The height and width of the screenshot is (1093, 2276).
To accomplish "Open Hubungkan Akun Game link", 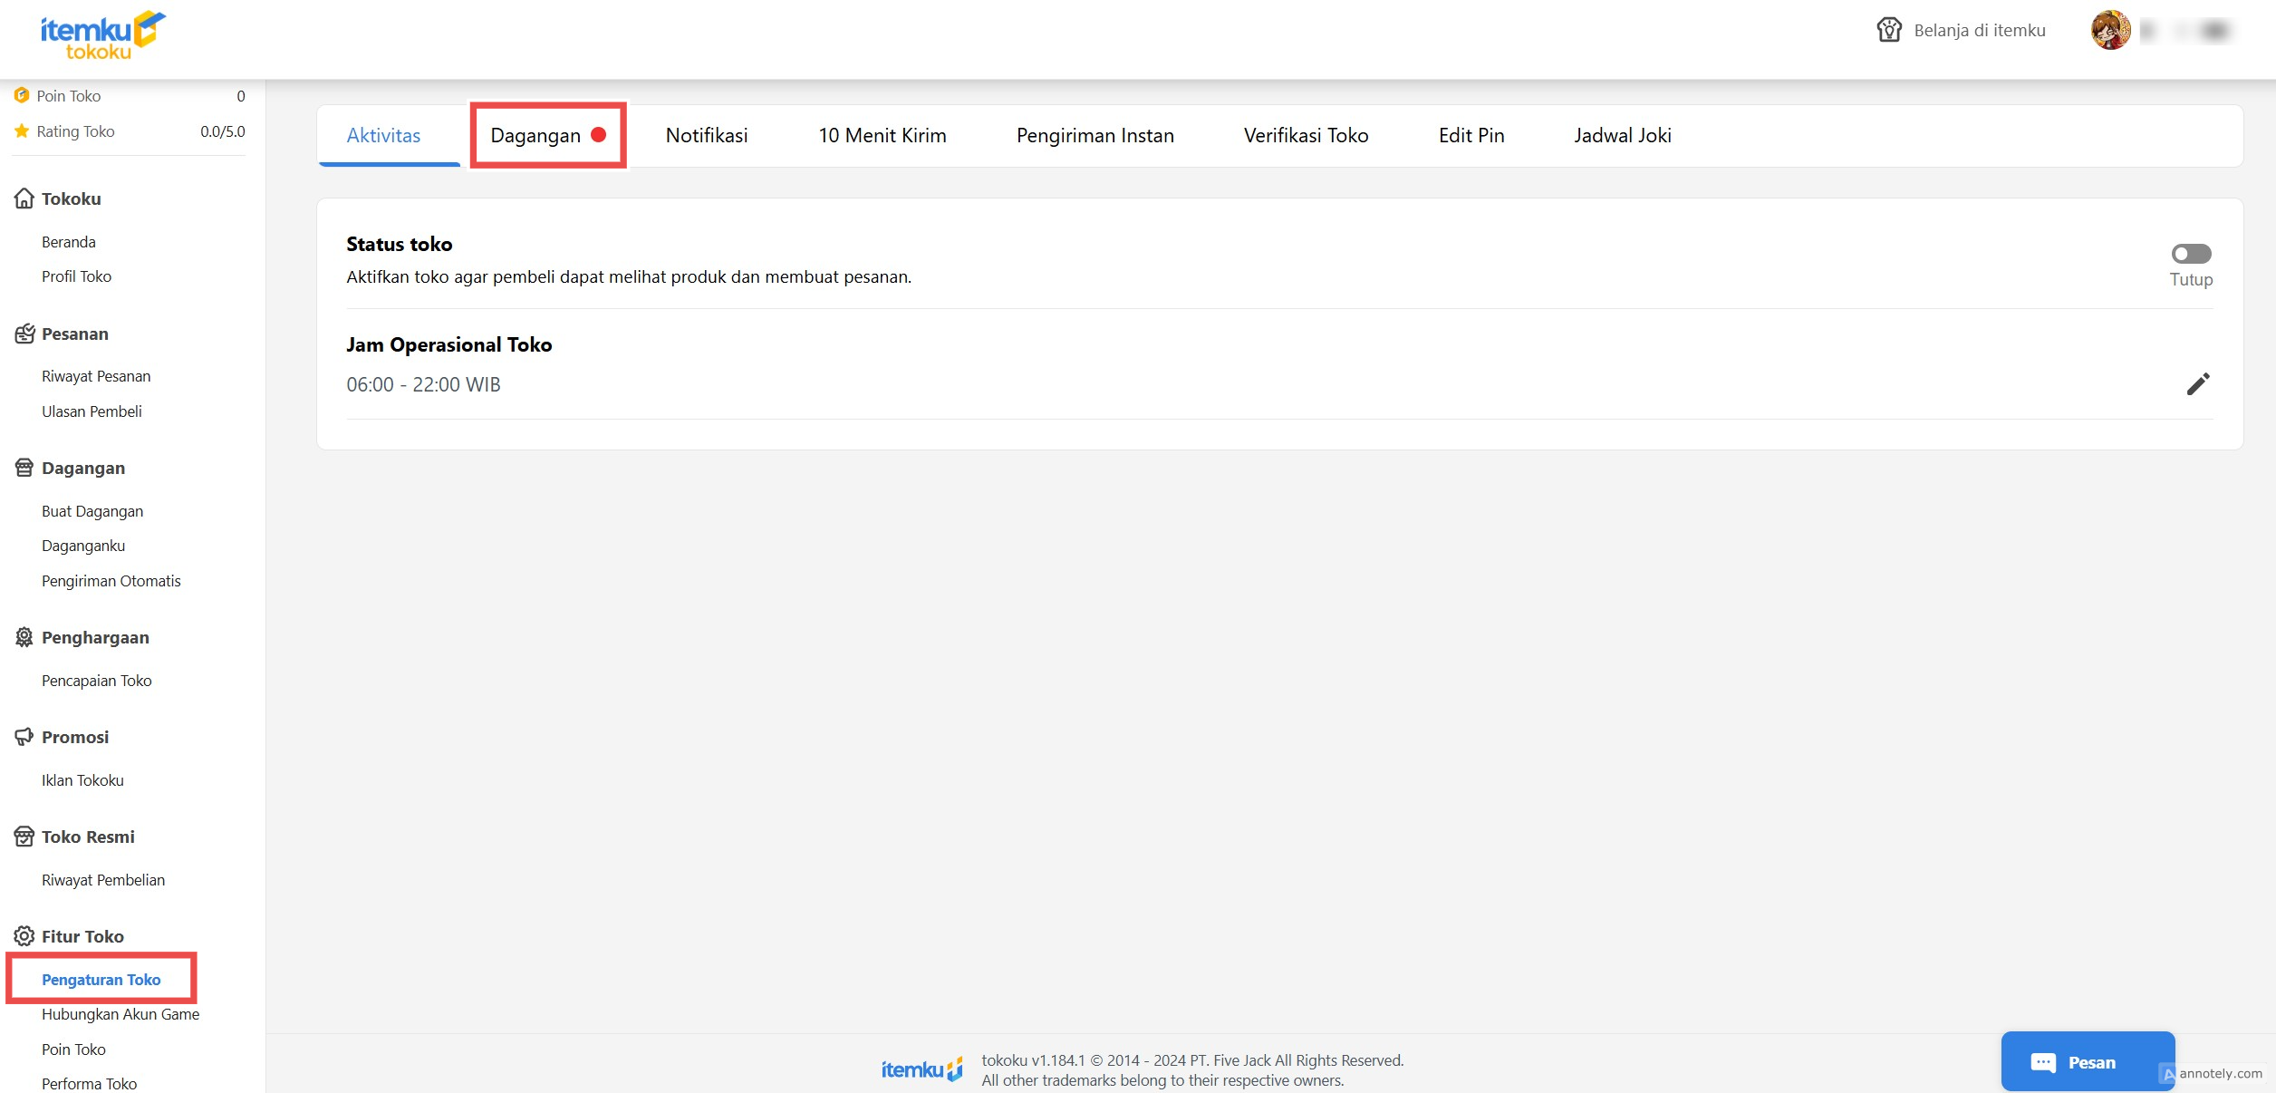I will point(121,1014).
